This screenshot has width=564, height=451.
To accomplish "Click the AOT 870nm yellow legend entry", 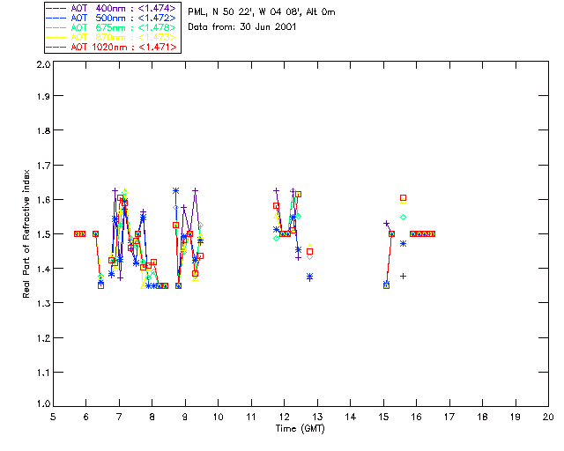I will tap(112, 37).
